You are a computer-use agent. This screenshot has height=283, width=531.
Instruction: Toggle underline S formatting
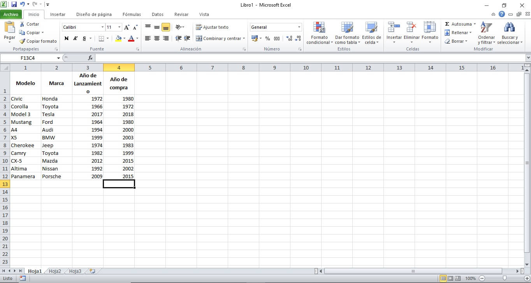click(84, 38)
